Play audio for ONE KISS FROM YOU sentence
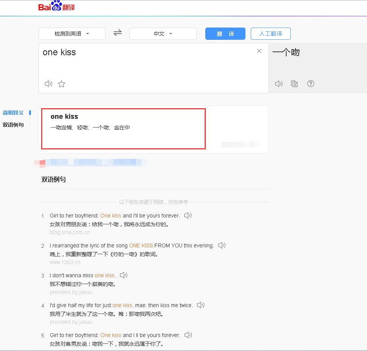This screenshot has height=351, width=367. pyautogui.click(x=222, y=245)
